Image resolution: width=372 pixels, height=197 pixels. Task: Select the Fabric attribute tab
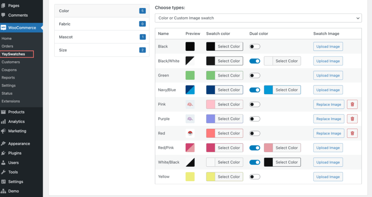(x=102, y=24)
